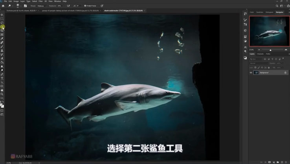290x164 pixels.
Task: Select the Move tool
Action: tap(2, 15)
